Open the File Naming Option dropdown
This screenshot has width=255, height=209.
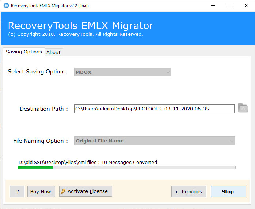click(155, 141)
